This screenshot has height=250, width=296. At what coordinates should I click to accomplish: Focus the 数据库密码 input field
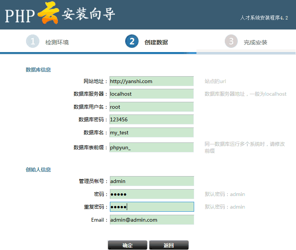151,119
